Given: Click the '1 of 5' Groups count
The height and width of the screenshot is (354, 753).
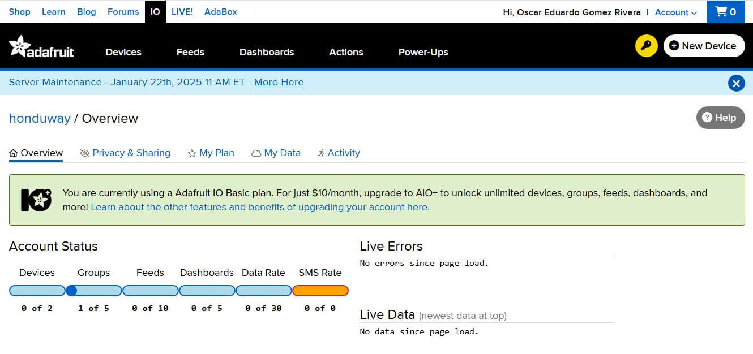Looking at the screenshot, I should point(93,308).
